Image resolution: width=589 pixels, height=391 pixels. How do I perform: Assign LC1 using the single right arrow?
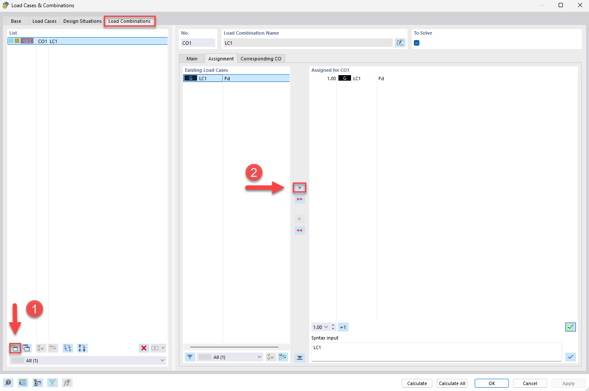[x=300, y=187]
